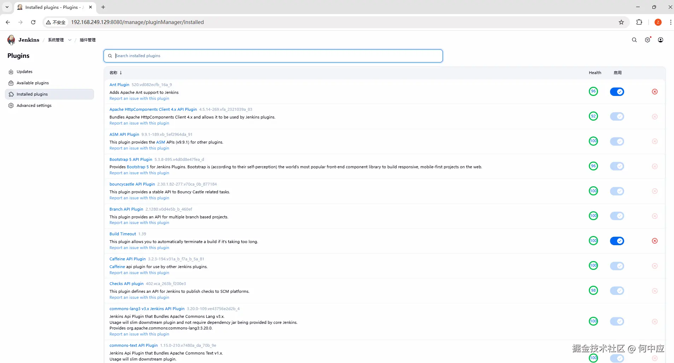This screenshot has height=363, width=674.
Task: Open the user account icon
Action: pos(661,40)
